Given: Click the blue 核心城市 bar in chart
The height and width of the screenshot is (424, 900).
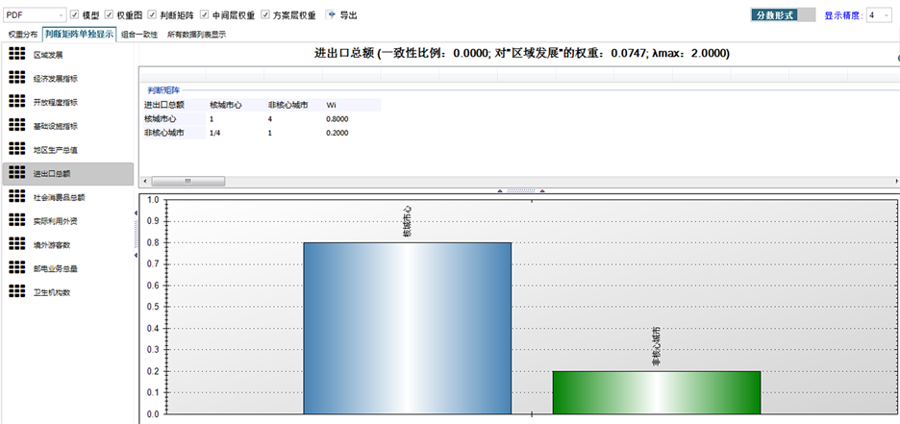Looking at the screenshot, I should pos(407,327).
